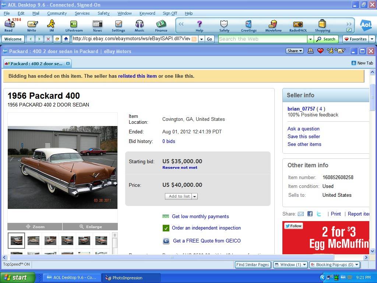The width and height of the screenshot is (377, 283).
Task: Open the Moviefone toolbar icon
Action: (x=273, y=25)
